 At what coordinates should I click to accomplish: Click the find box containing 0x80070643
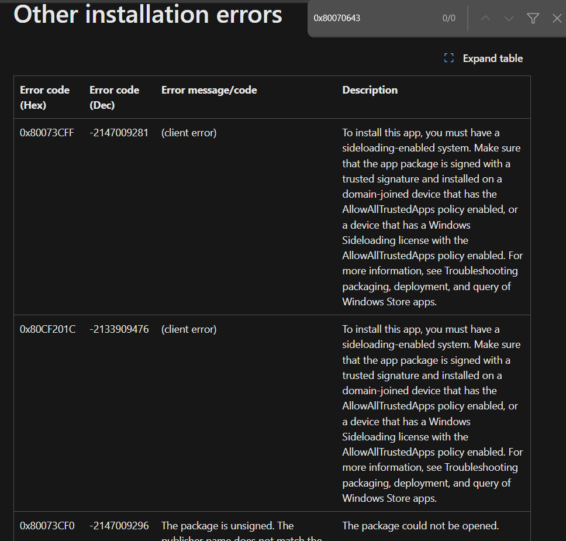374,18
